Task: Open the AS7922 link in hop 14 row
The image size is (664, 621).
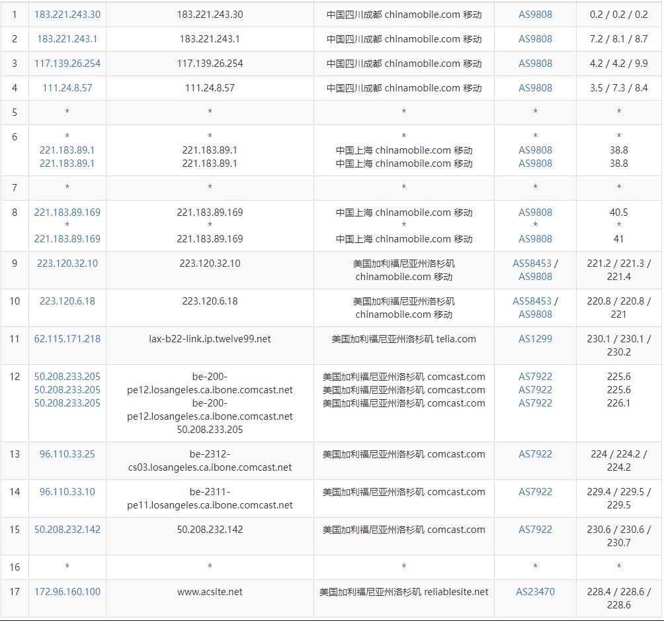Action: [x=535, y=492]
